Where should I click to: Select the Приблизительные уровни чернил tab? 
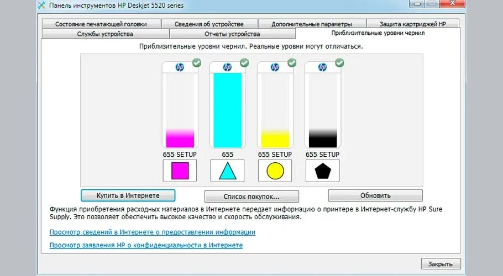pyautogui.click(x=378, y=33)
